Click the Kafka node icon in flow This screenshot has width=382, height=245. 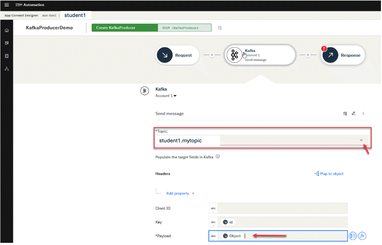(234, 55)
